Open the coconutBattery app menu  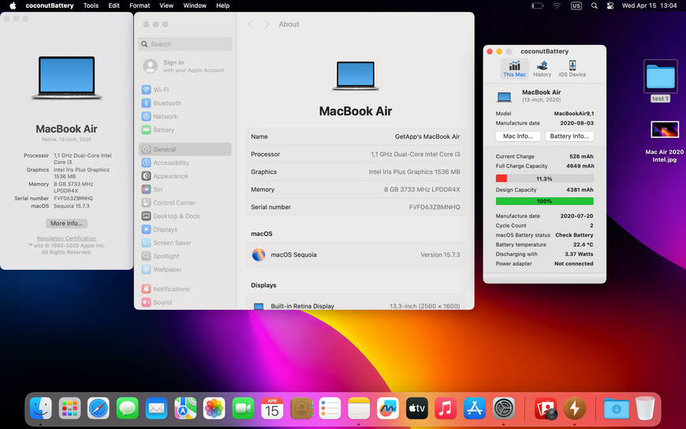point(50,6)
